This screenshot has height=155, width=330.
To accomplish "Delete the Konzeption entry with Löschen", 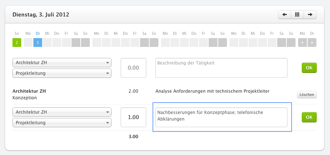I will 307,95.
